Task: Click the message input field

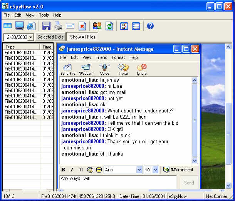Action: [x=118, y=182]
